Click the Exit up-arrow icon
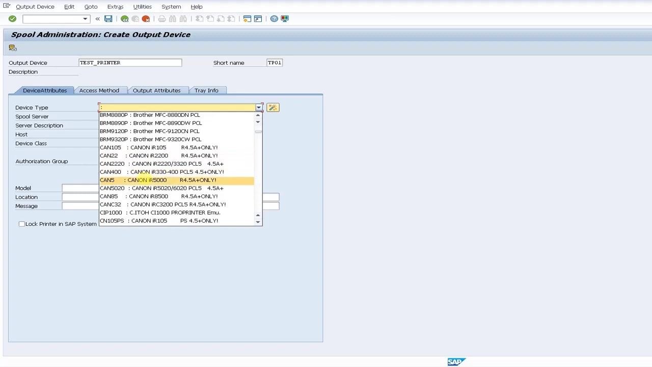 [135, 19]
